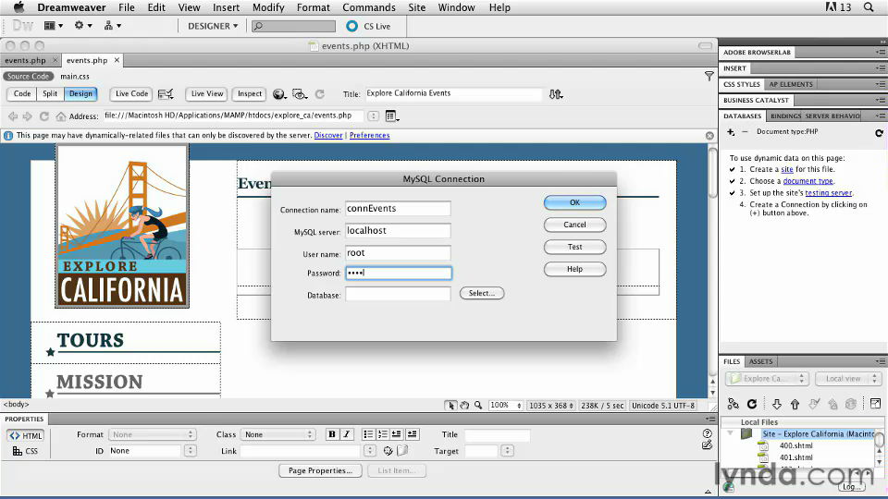Click the Get Files down arrow icon
Viewport: 888px width, 499px height.
point(776,404)
